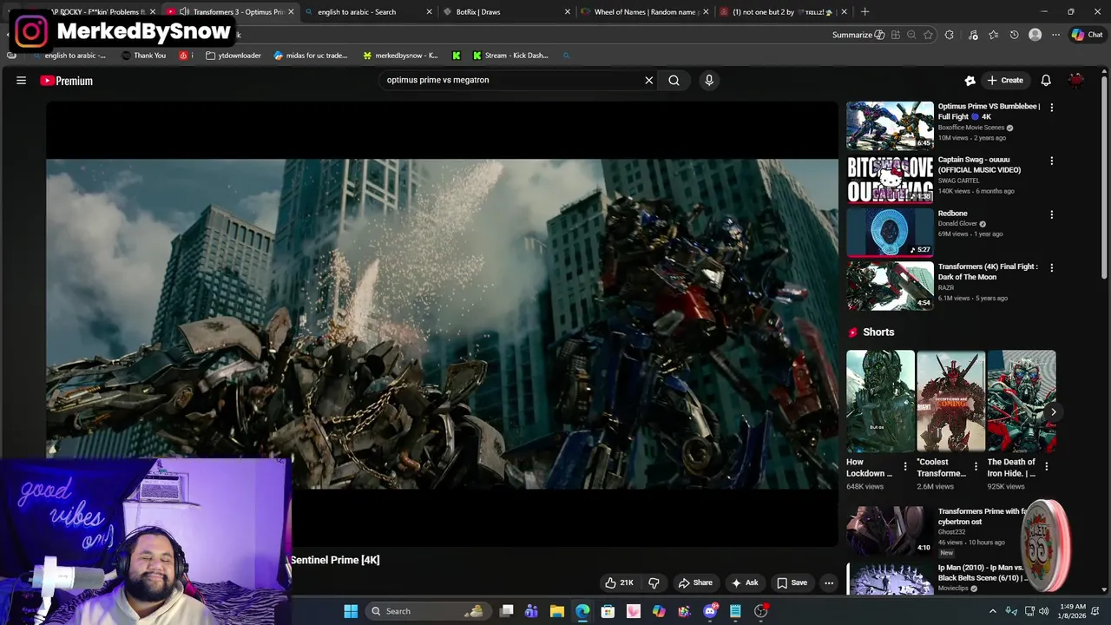
Task: Close the Transformers 3 tab
Action: click(291, 12)
